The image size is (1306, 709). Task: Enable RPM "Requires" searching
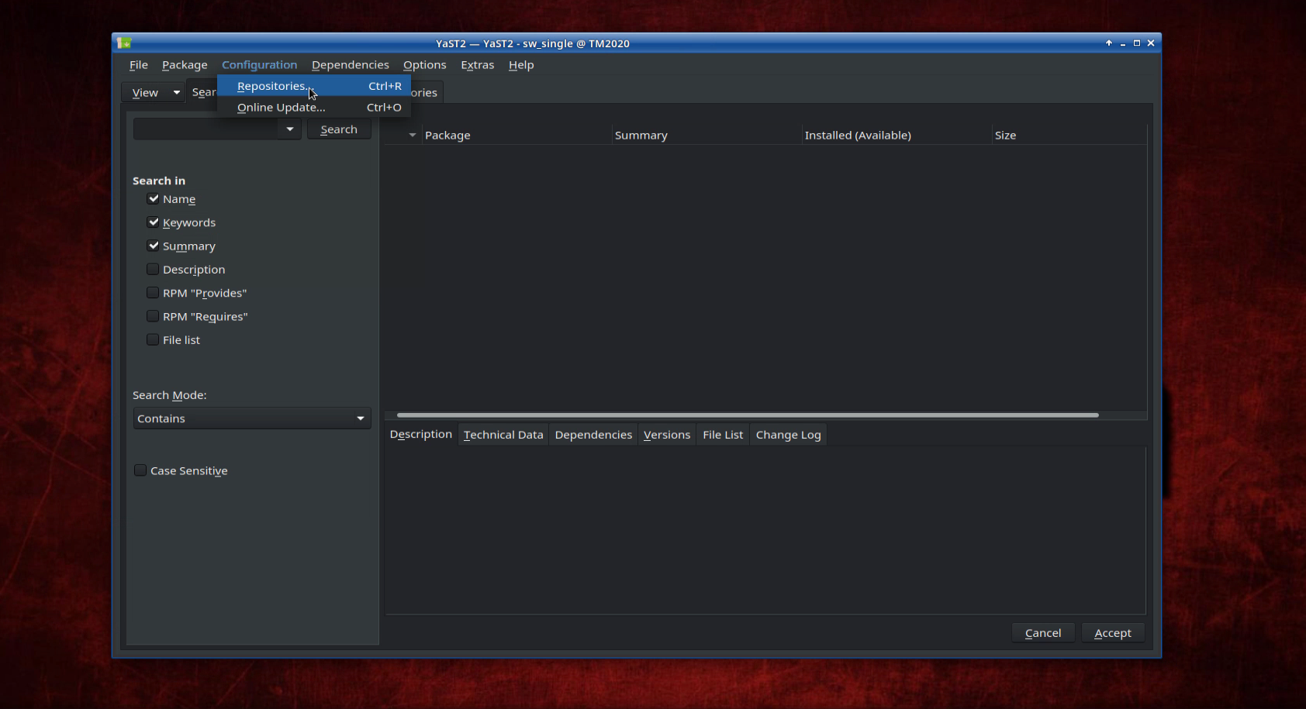click(x=152, y=315)
